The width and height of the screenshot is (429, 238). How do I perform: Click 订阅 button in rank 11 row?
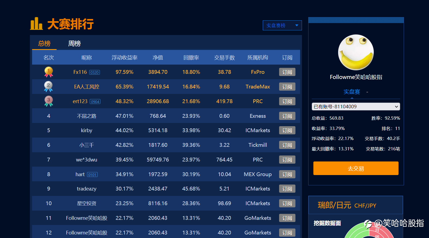tap(287, 218)
